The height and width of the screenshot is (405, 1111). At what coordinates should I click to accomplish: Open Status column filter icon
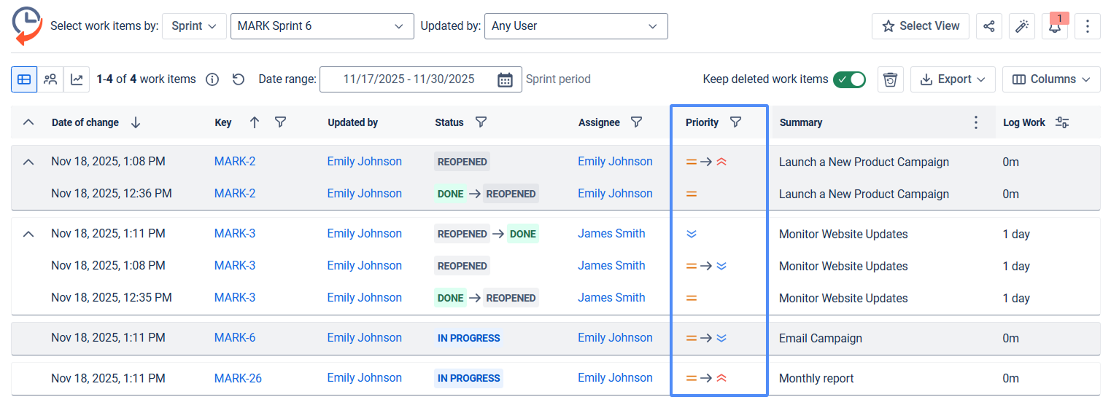click(481, 122)
